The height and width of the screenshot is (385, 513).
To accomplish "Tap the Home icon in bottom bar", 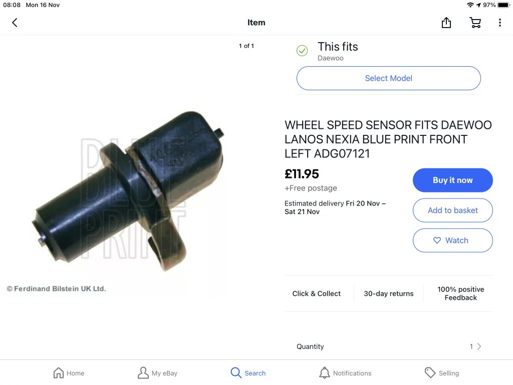I will tap(59, 373).
